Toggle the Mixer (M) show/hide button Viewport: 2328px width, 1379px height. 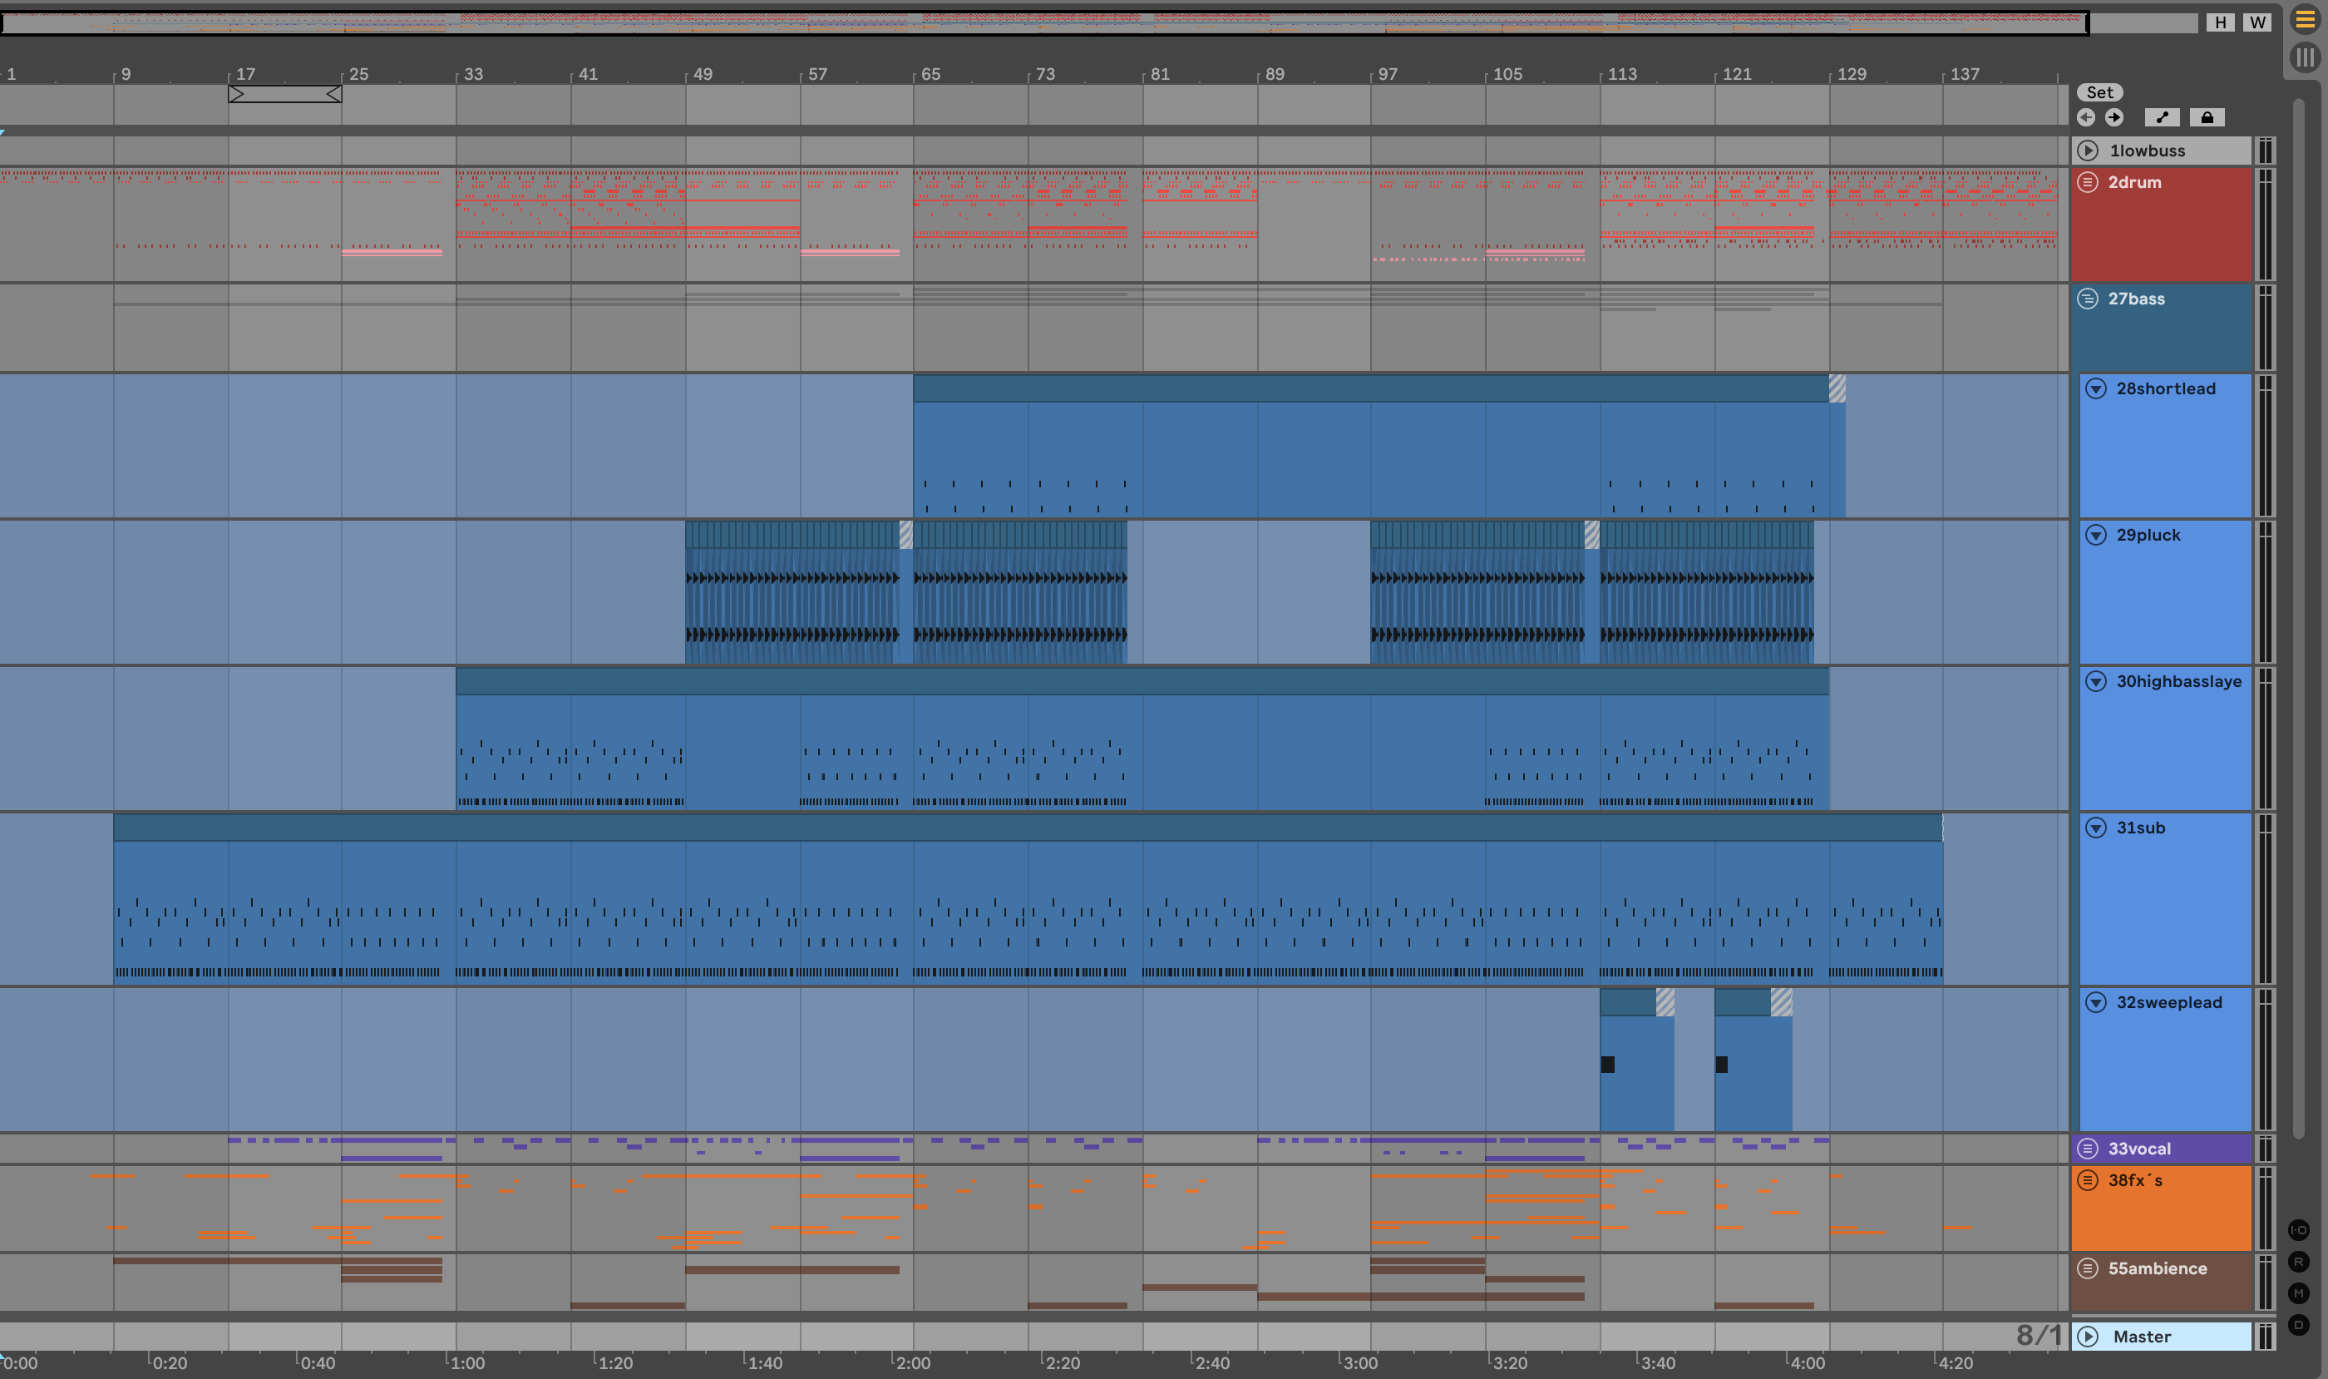click(x=2298, y=1293)
